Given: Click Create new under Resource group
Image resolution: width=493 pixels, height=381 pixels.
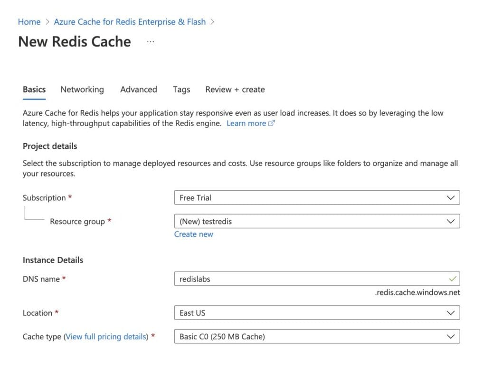Looking at the screenshot, I should point(193,234).
